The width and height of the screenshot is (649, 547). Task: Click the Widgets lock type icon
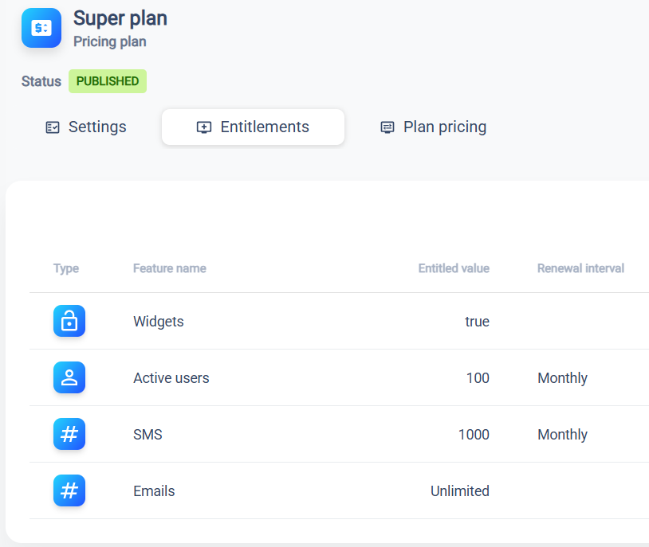(x=69, y=321)
